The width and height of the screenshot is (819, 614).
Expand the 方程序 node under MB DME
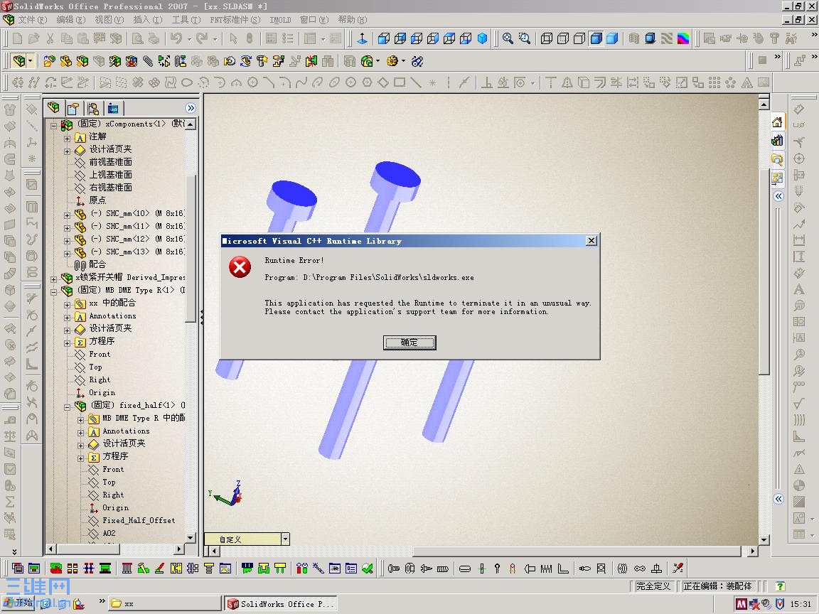67,343
